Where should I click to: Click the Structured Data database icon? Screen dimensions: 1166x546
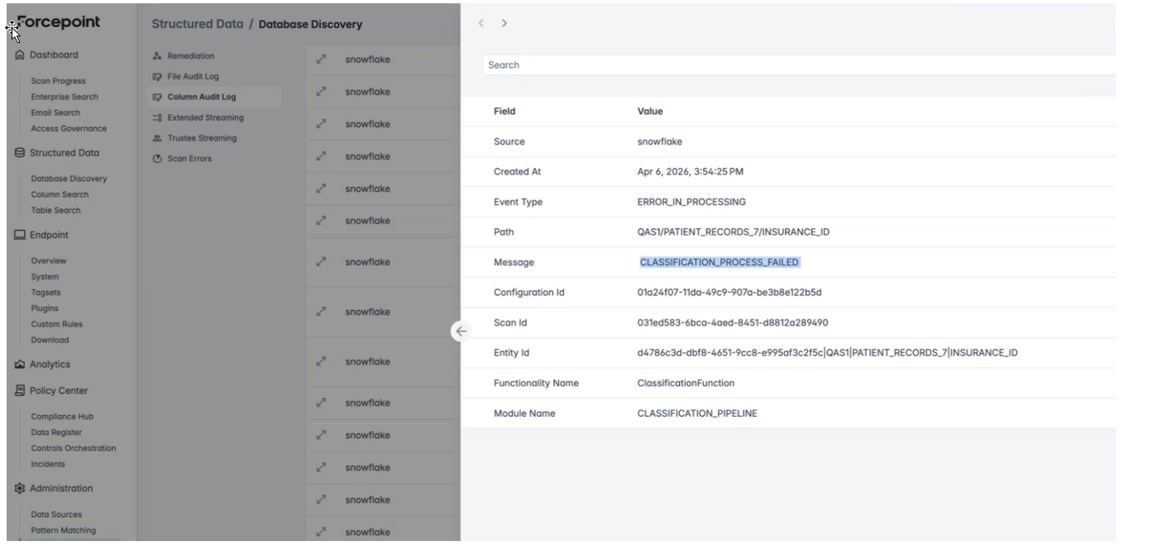point(20,153)
